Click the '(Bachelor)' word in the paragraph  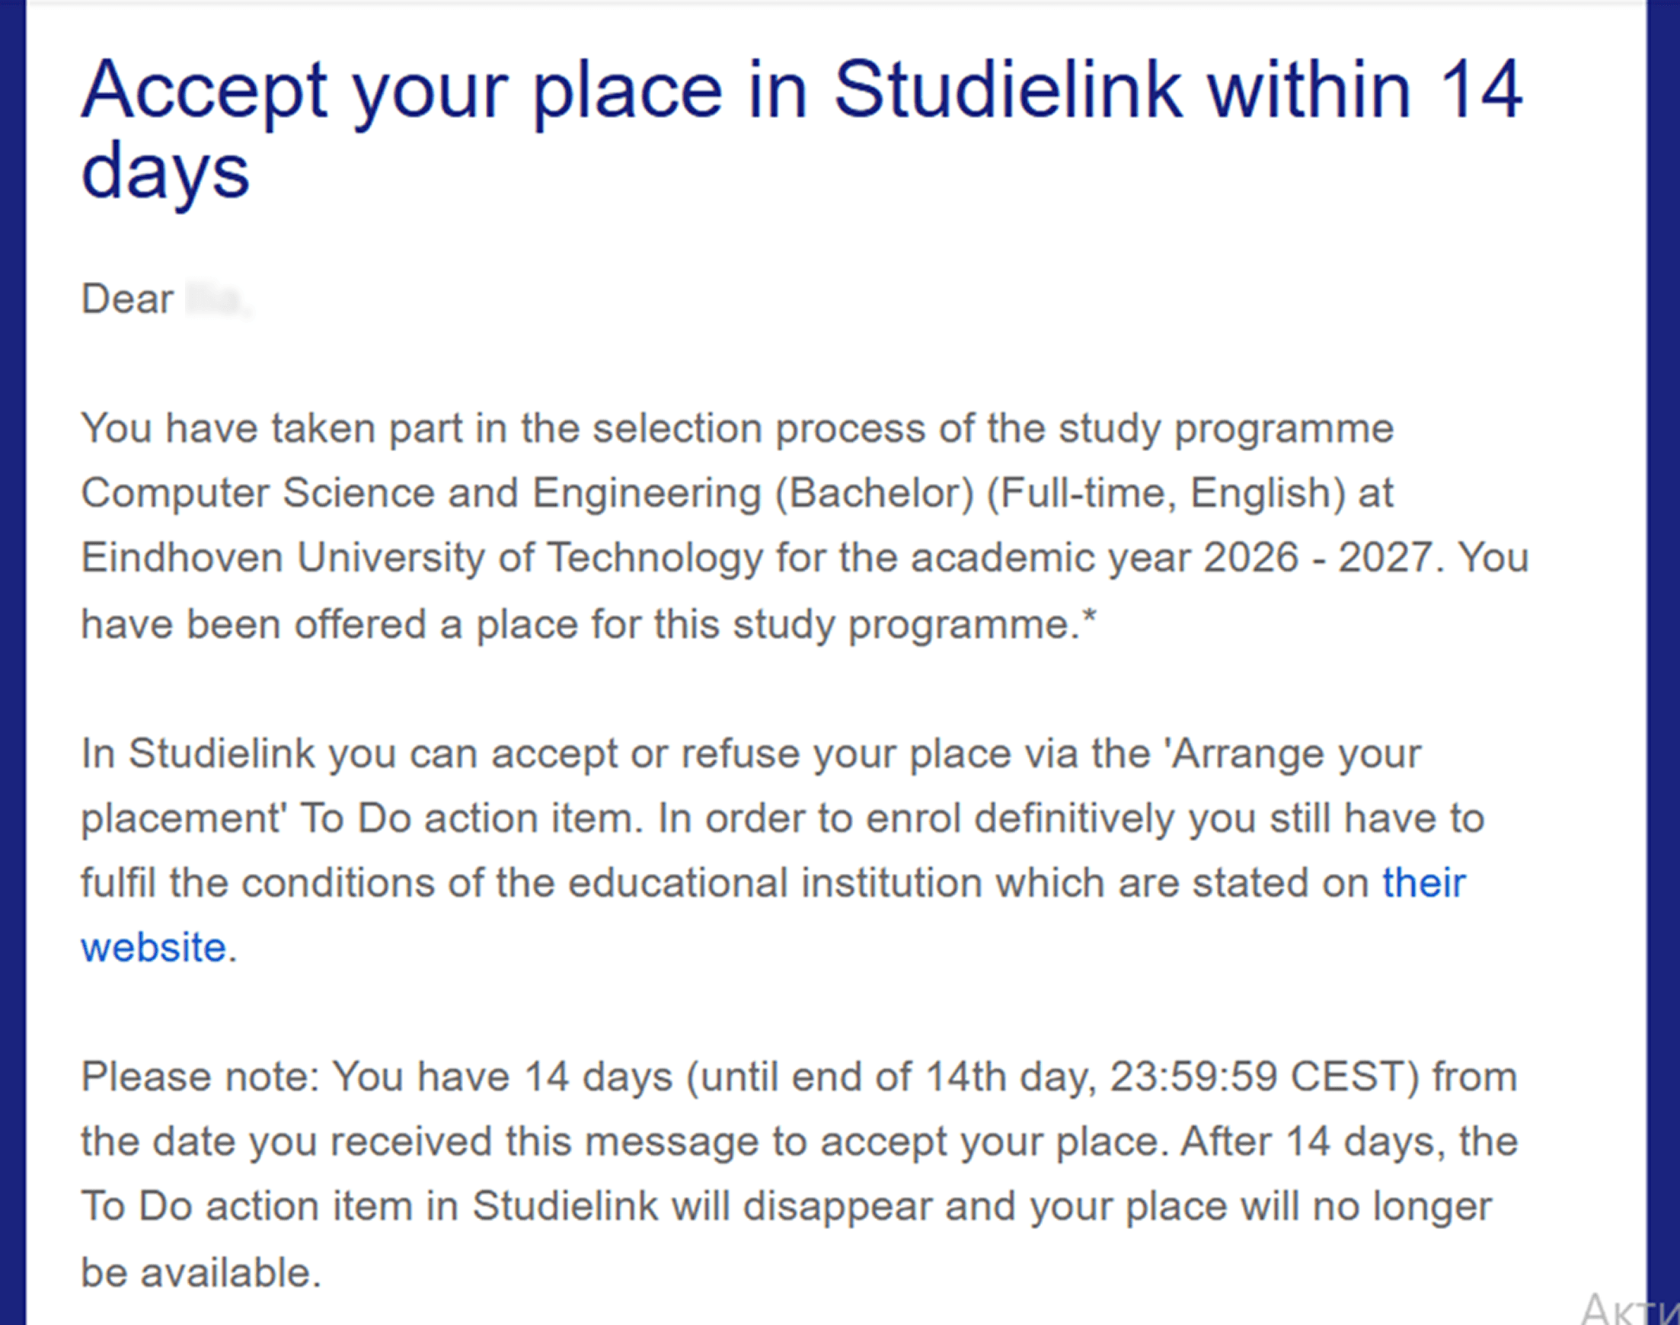874,494
